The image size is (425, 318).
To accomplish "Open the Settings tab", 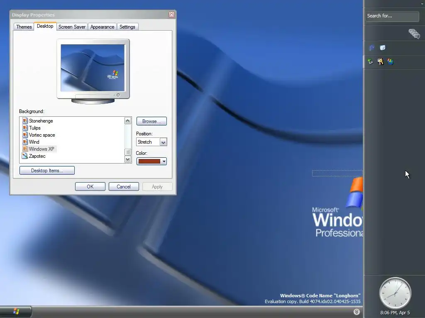I will click(x=127, y=27).
